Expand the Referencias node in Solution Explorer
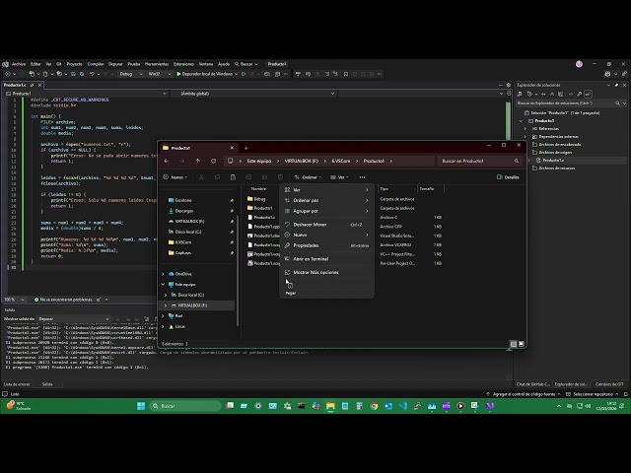 pyautogui.click(x=526, y=129)
